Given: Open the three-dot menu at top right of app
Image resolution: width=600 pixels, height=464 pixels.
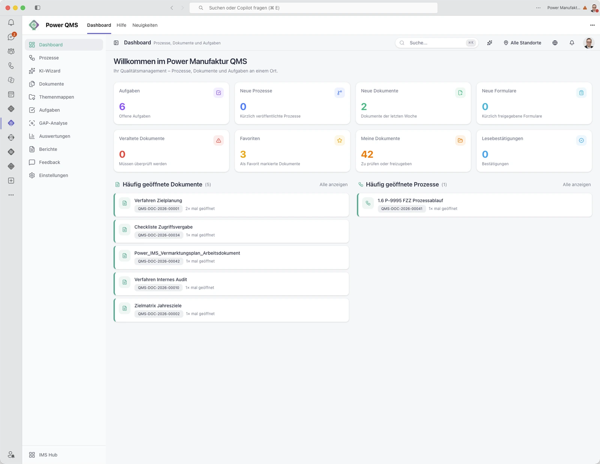Looking at the screenshot, I should click(592, 25).
